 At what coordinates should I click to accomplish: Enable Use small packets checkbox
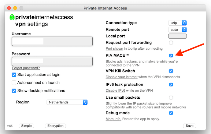[x=171, y=97]
